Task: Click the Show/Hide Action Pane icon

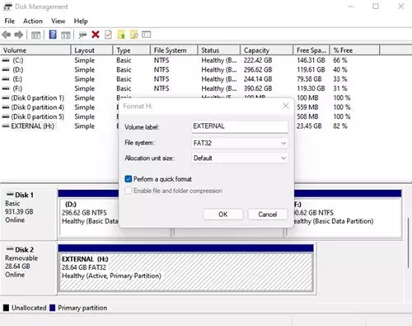Action: (x=66, y=35)
